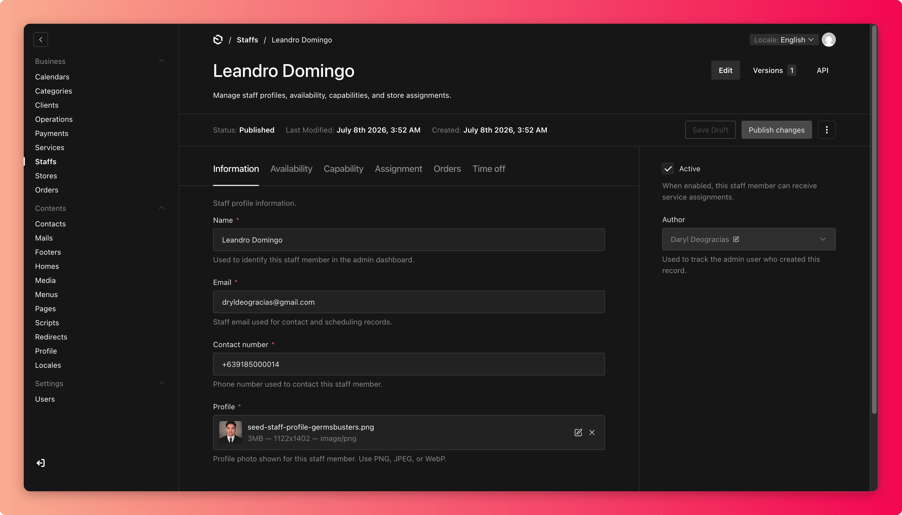902x515 pixels.
Task: Open the user account avatar
Action: [829, 40]
